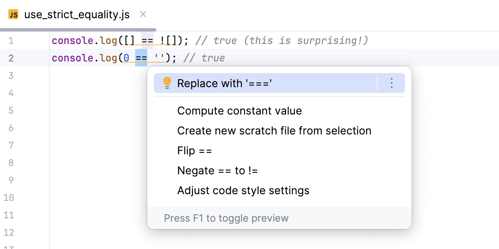Viewport: 499px width, 249px height.
Task: Choose "Replace with '==='" quick fix
Action: click(225, 83)
